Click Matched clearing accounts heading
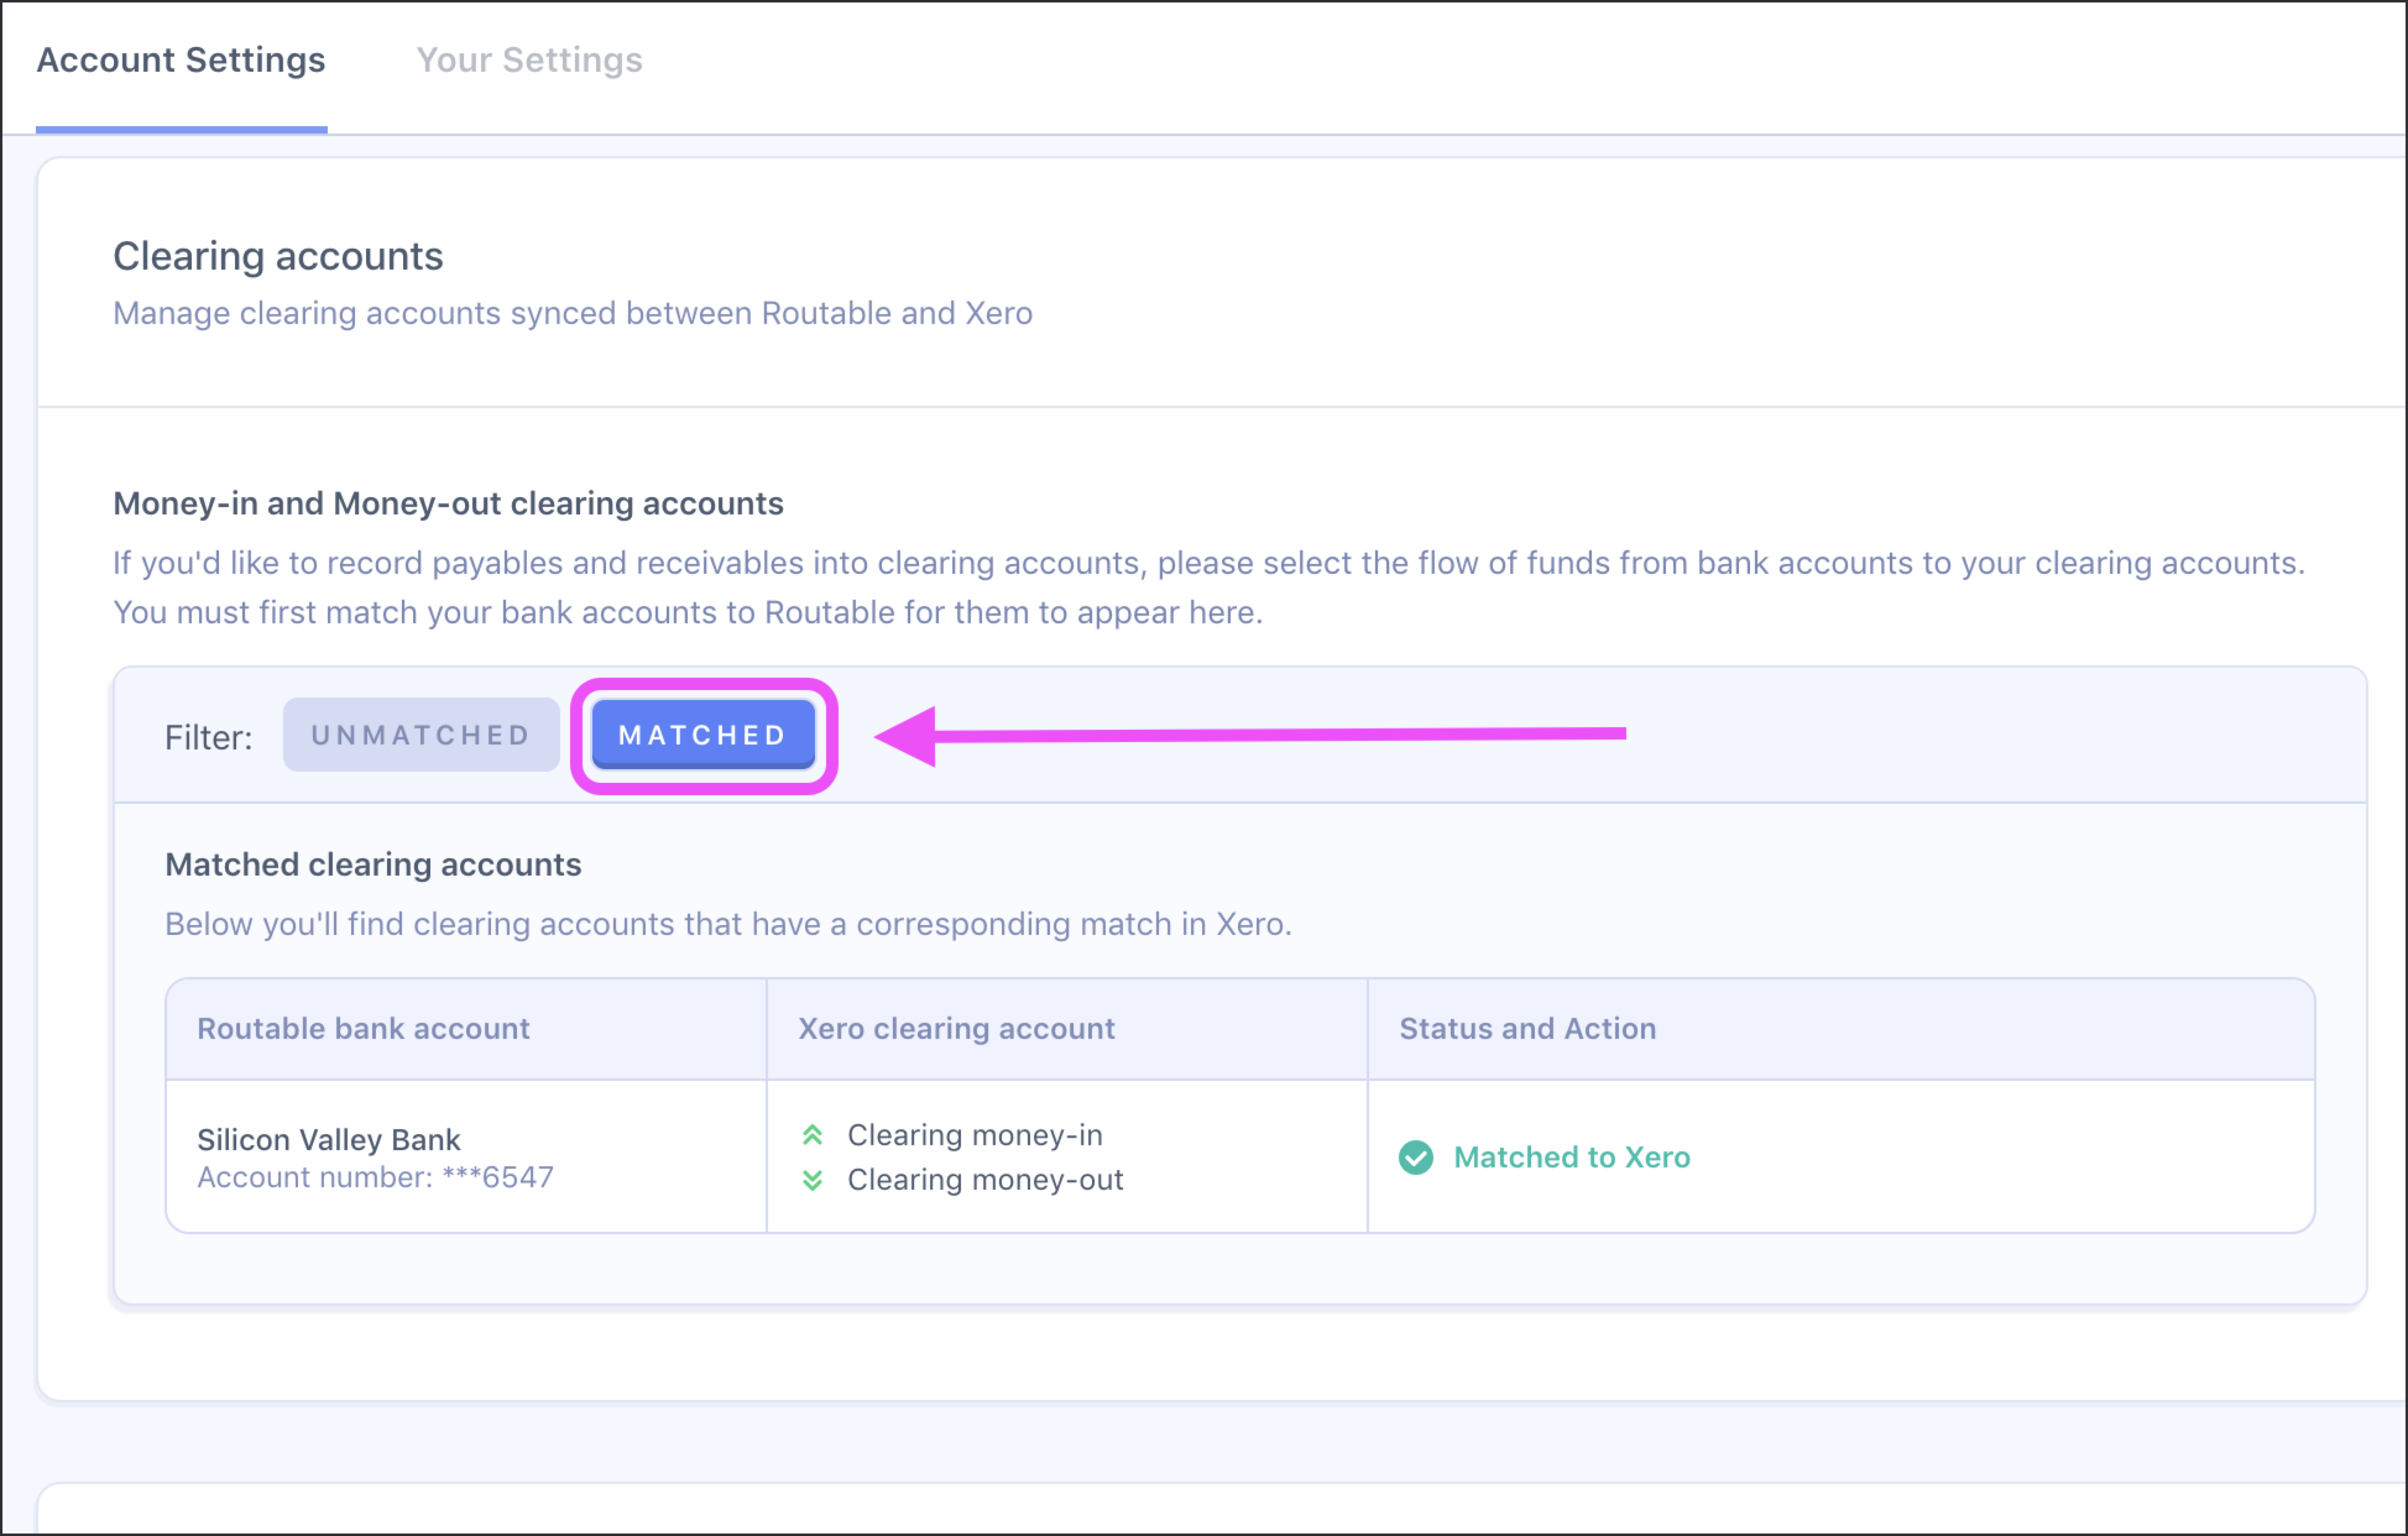This screenshot has width=2408, height=1536. (373, 864)
